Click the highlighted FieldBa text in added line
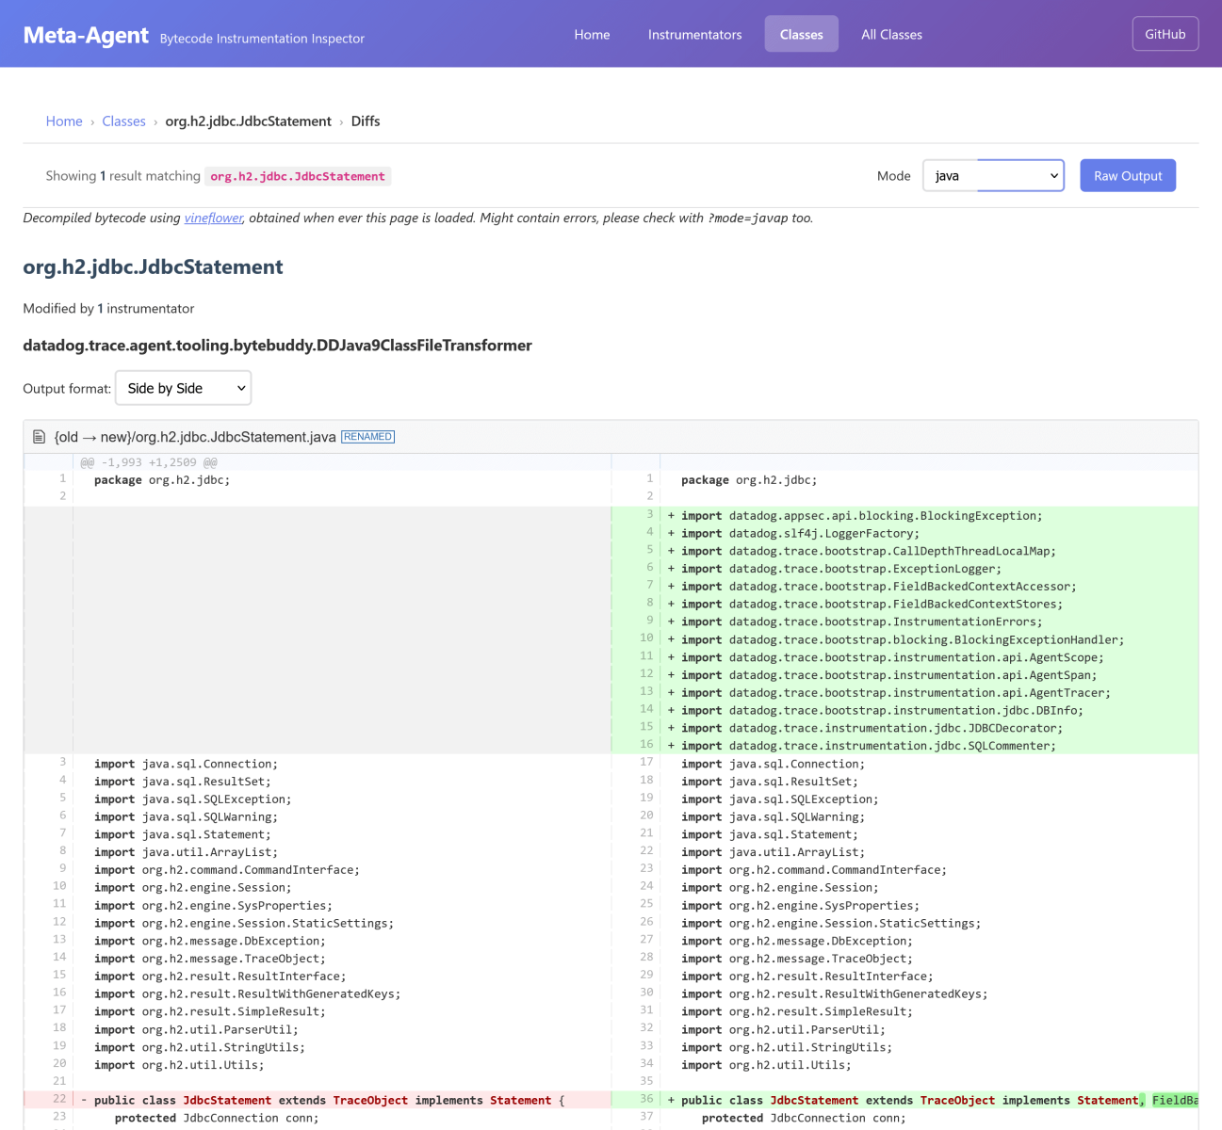 pos(1174,1100)
